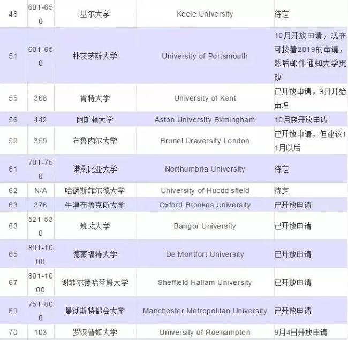The image size is (348, 340).
Task: Select rank 70 cell
Action: tap(13, 332)
